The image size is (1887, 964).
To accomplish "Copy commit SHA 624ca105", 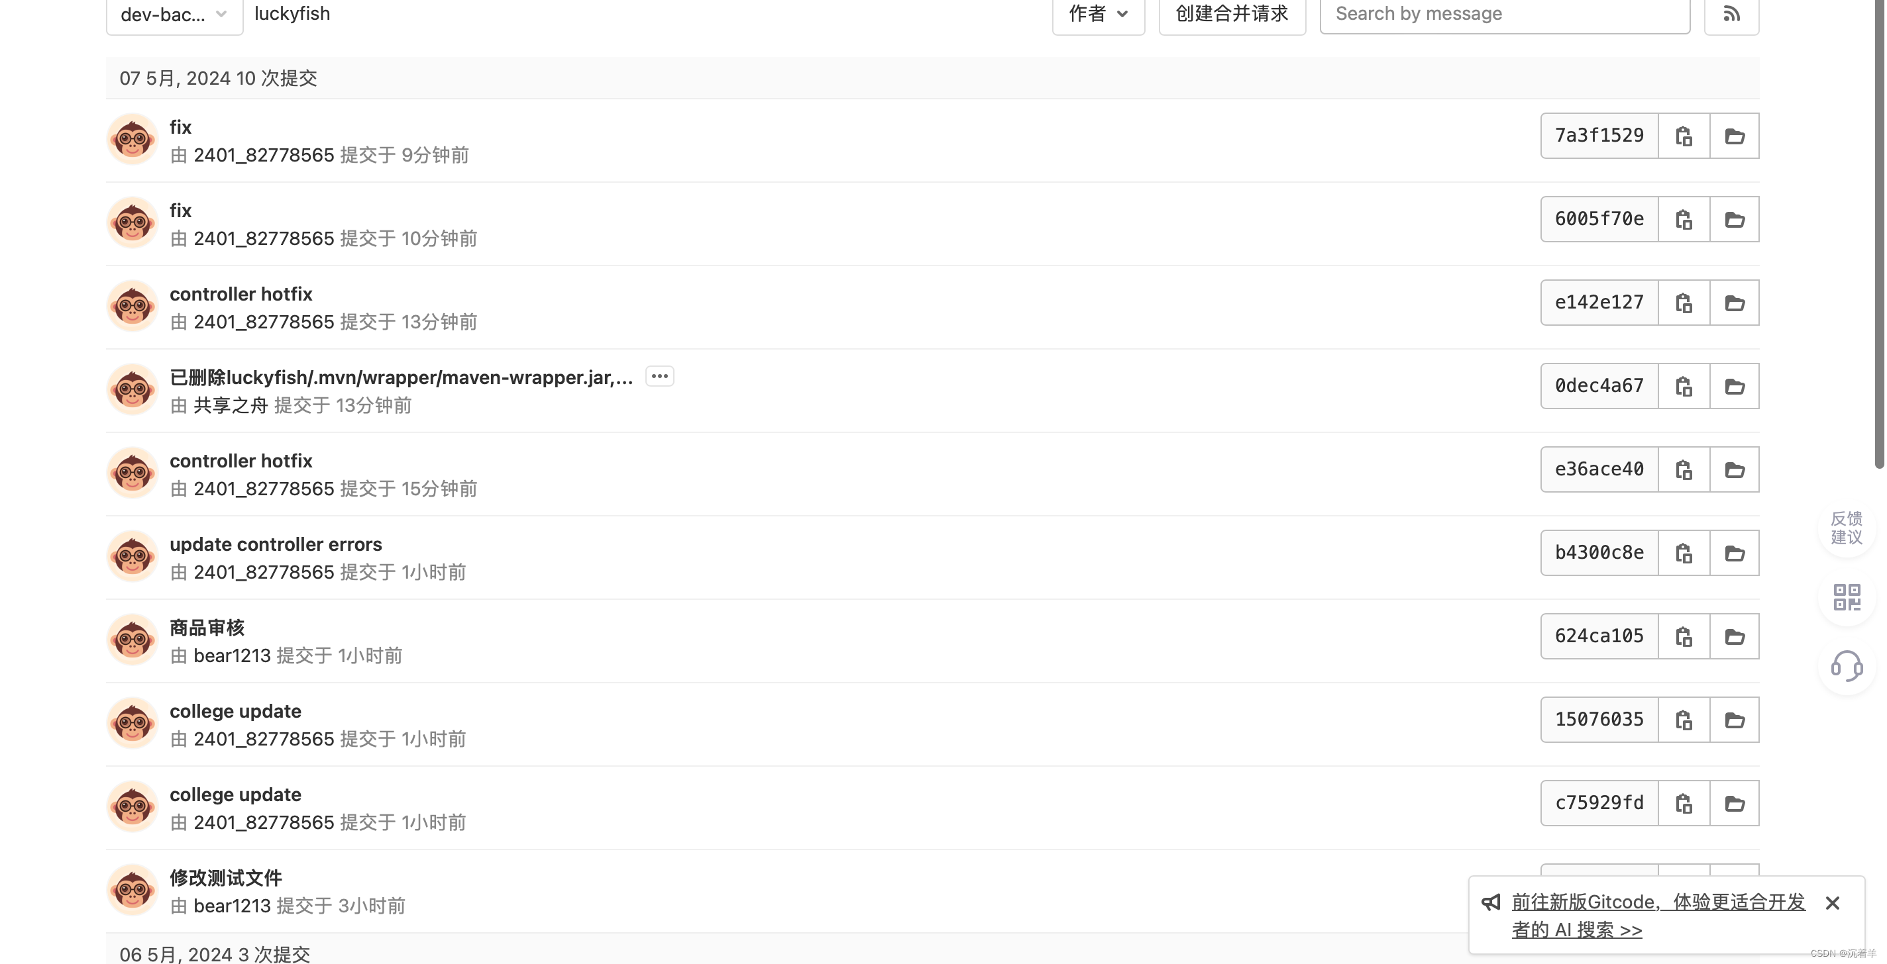I will 1684,637.
